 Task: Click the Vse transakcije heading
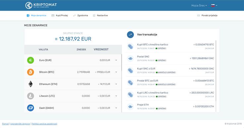[x=147, y=34]
